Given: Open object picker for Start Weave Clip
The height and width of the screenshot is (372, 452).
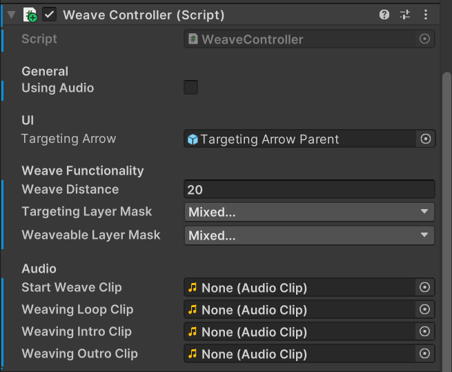Looking at the screenshot, I should pos(425,287).
